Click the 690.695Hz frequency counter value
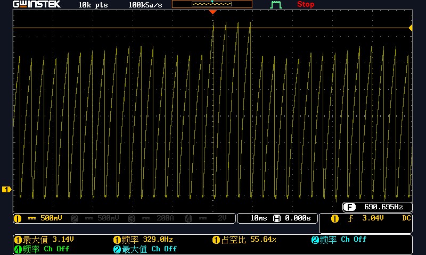 pyautogui.click(x=383, y=207)
